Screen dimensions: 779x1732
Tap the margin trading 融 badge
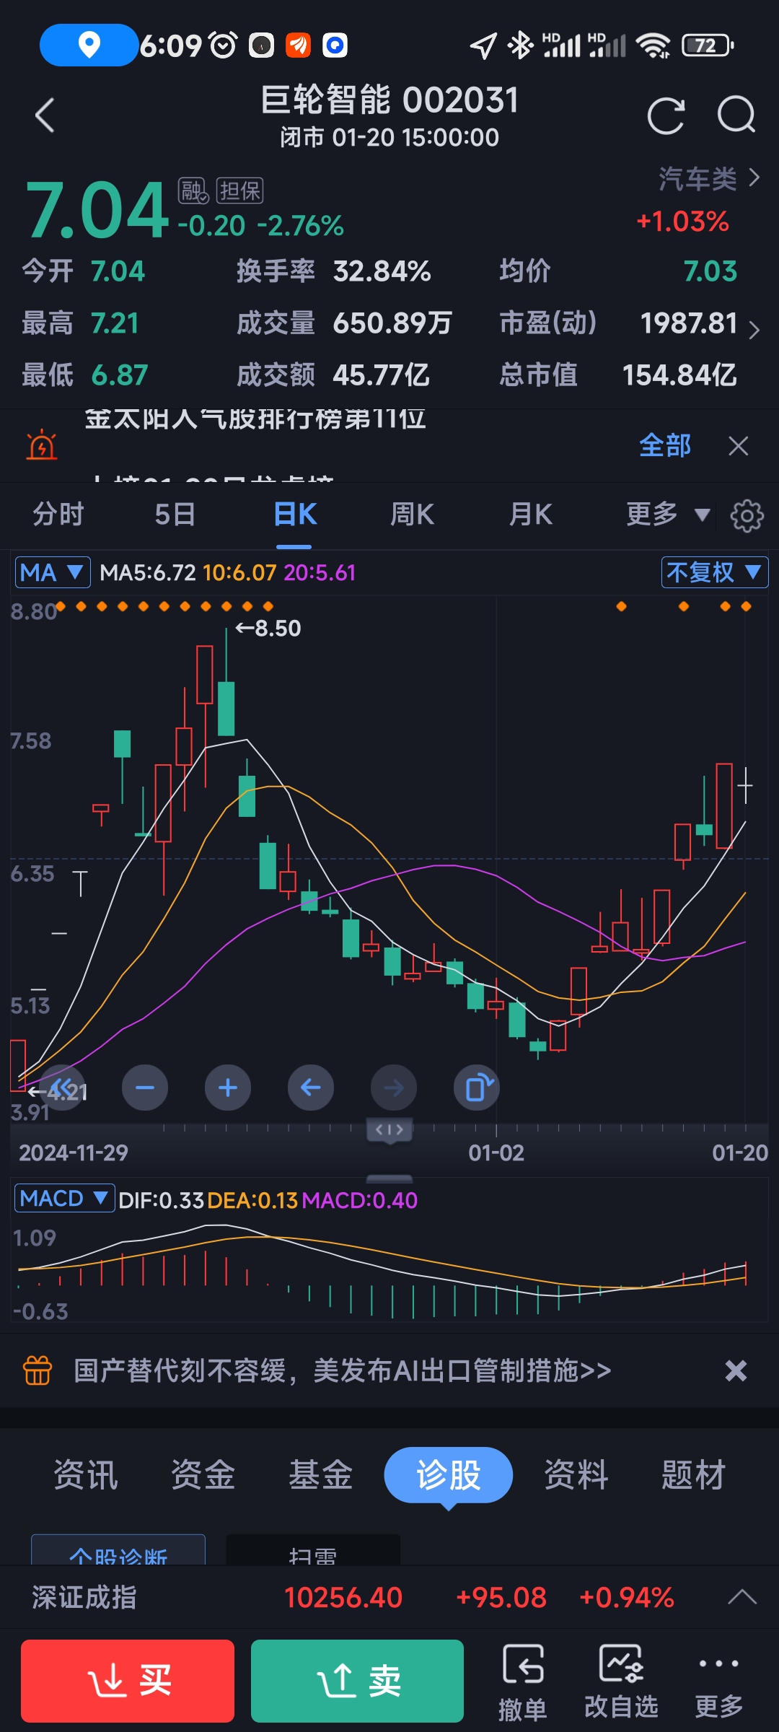click(x=193, y=191)
